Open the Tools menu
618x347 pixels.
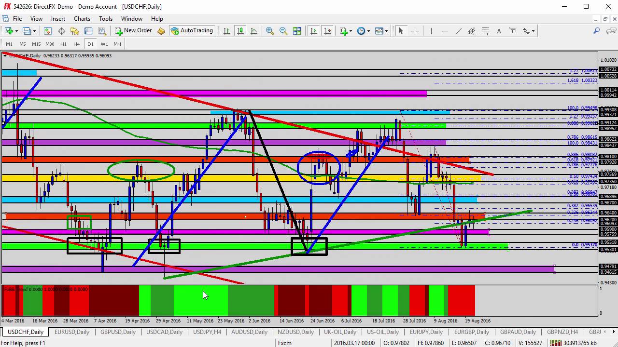[106, 19]
